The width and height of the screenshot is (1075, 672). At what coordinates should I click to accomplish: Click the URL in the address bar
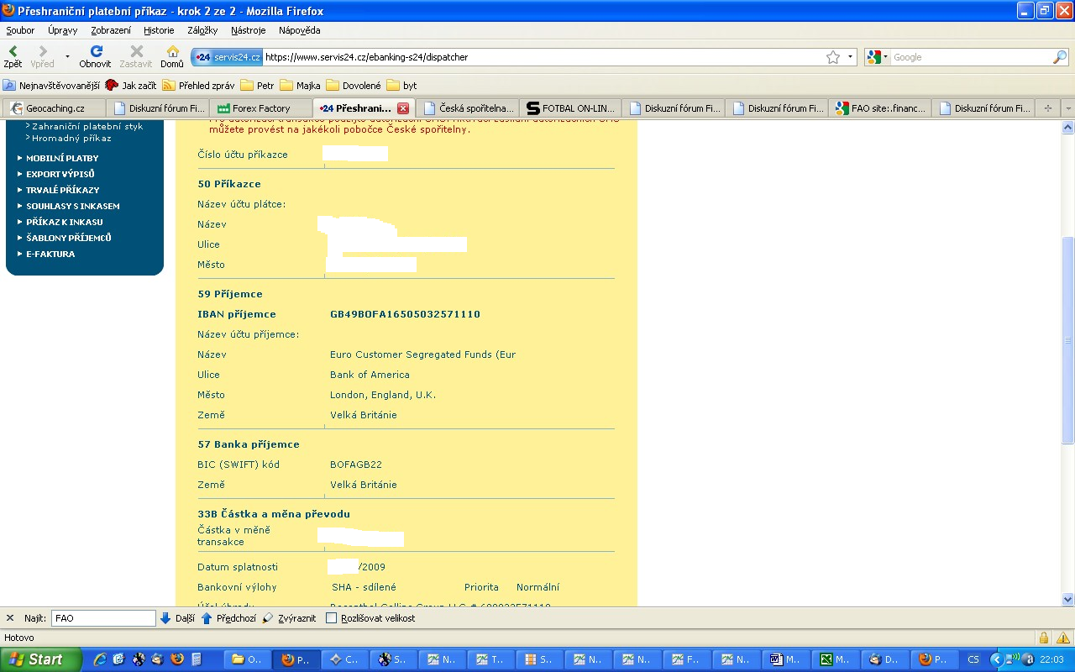[x=366, y=57]
